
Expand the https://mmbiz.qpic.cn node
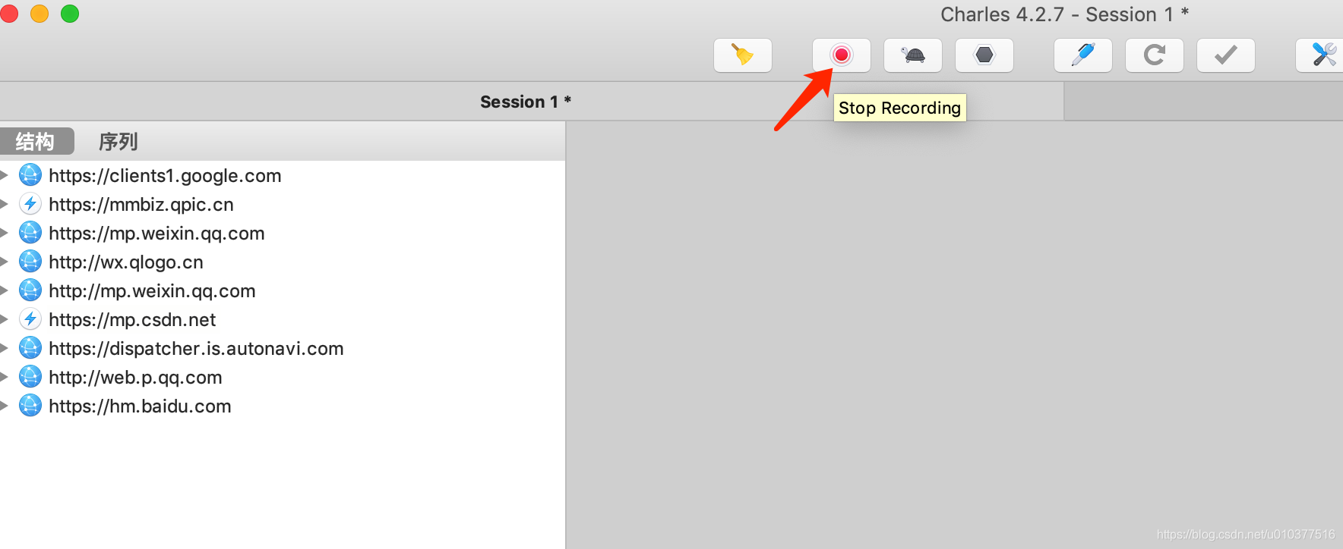coord(4,204)
